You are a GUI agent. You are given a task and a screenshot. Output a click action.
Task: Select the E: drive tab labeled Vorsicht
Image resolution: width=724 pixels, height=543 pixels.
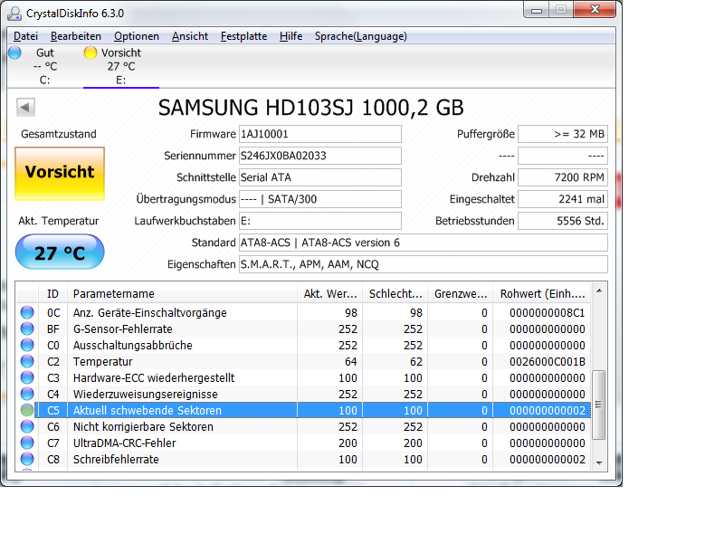[121, 66]
